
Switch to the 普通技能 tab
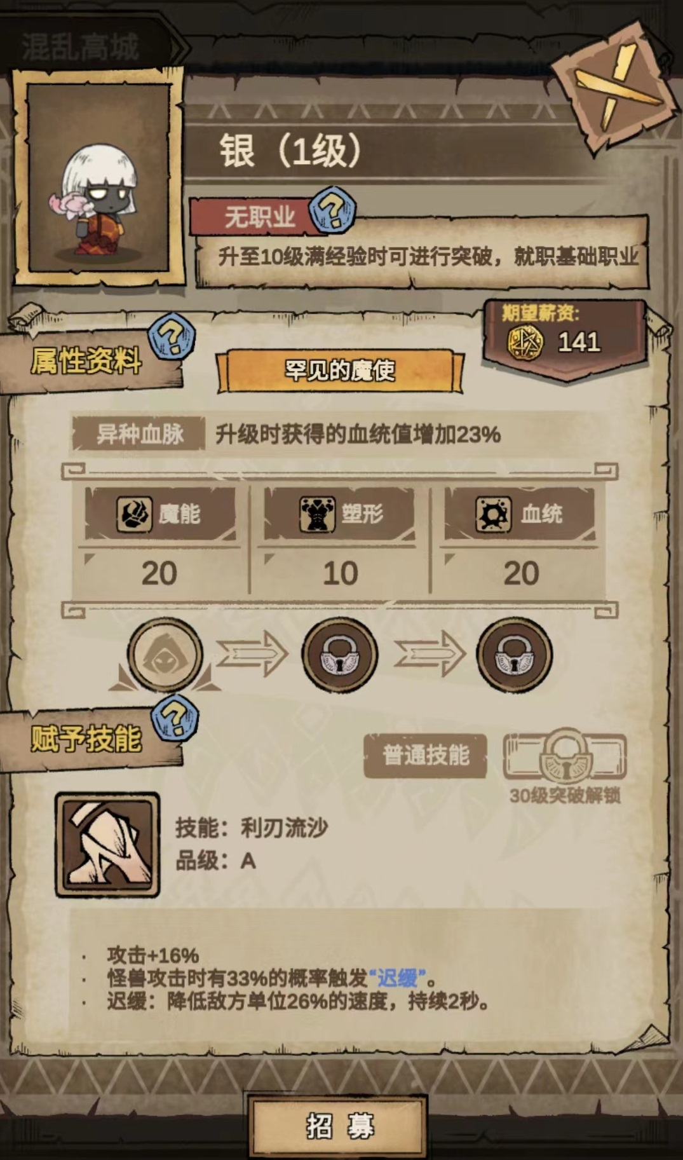point(426,756)
